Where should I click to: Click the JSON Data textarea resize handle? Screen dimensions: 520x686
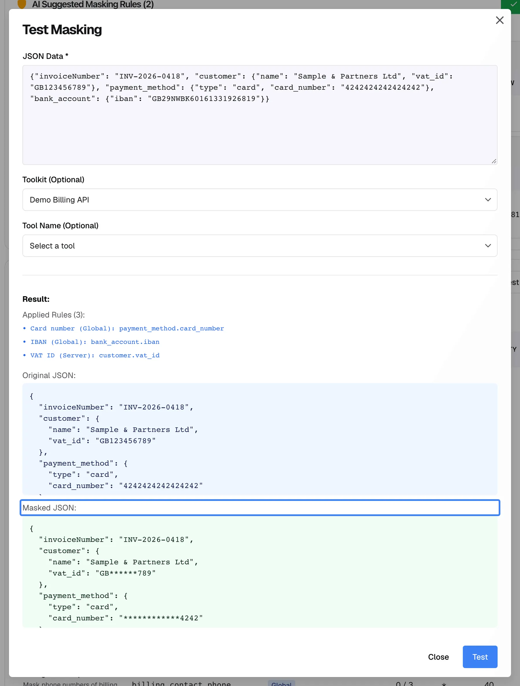(x=494, y=161)
